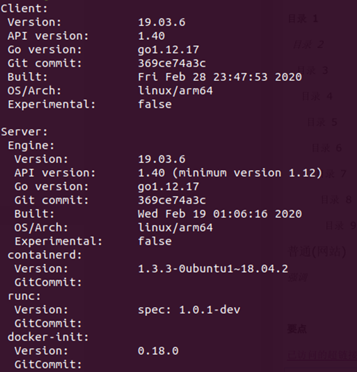
Task: Click the runc "GitCommit:" label
Action: (x=48, y=324)
